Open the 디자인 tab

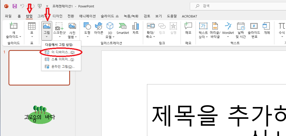pos(57,16)
